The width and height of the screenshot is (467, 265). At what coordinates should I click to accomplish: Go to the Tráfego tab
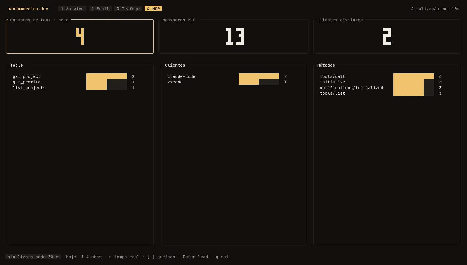128,9
